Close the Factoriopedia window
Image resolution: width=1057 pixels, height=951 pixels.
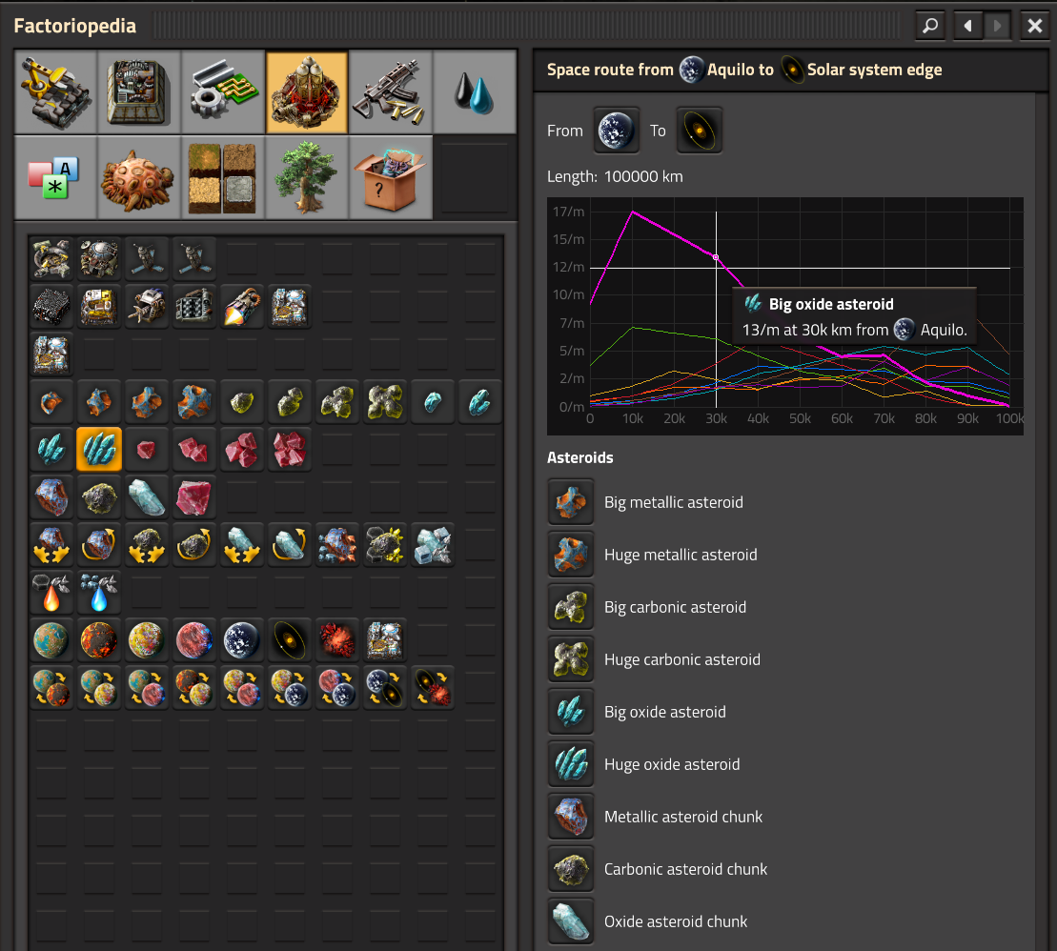click(x=1034, y=27)
